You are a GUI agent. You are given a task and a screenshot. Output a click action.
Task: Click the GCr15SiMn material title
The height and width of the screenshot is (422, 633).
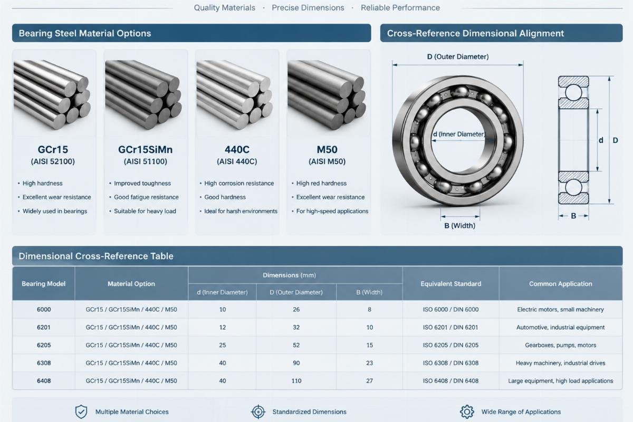point(145,149)
